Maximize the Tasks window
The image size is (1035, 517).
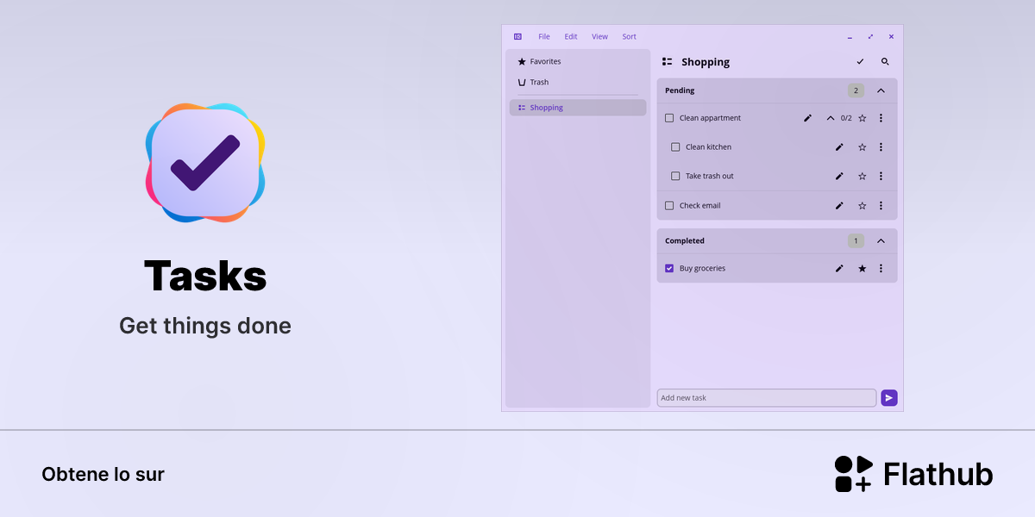click(x=870, y=37)
